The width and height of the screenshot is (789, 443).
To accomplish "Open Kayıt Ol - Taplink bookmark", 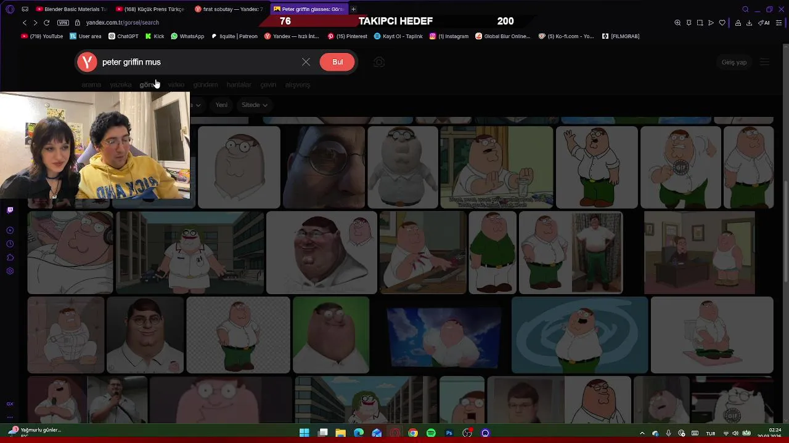I will click(x=398, y=36).
